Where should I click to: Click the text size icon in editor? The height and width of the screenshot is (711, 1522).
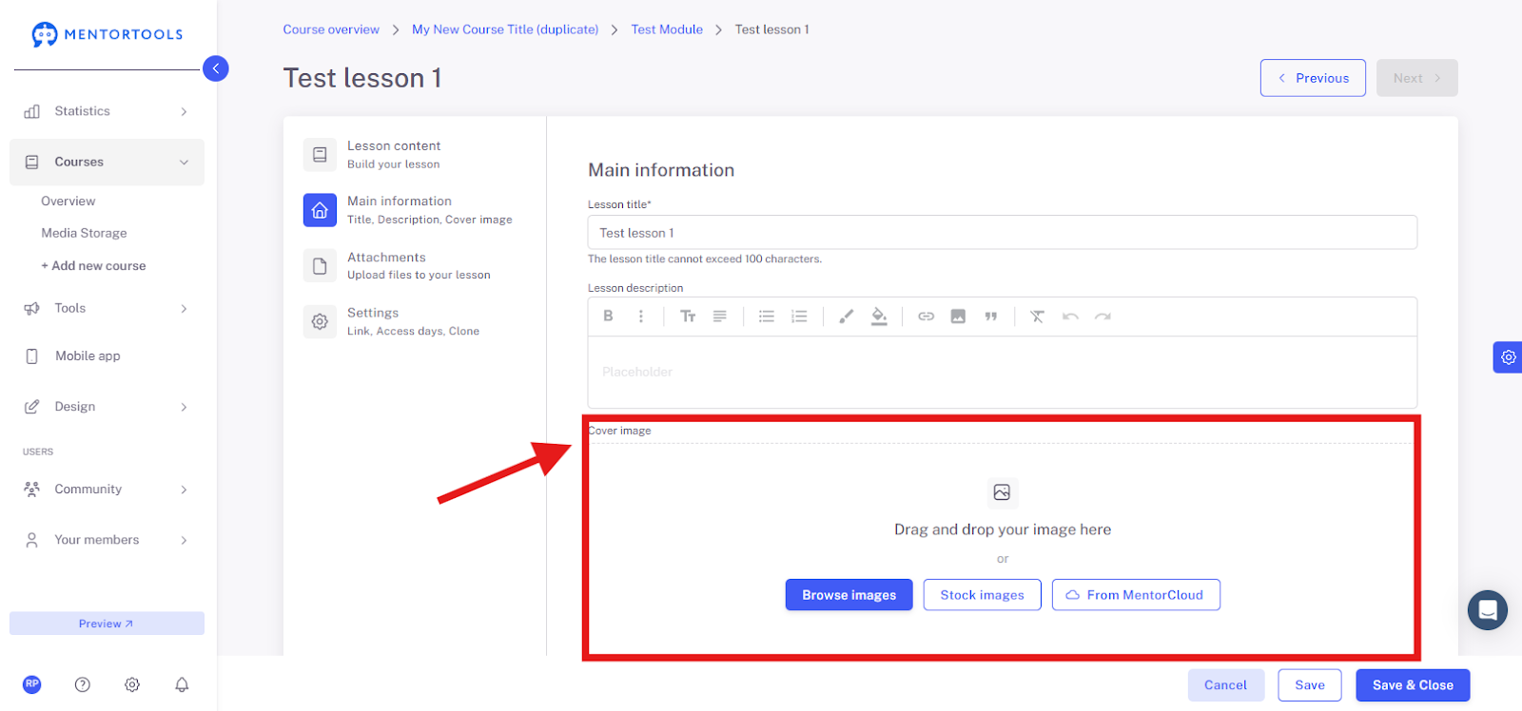(x=688, y=317)
